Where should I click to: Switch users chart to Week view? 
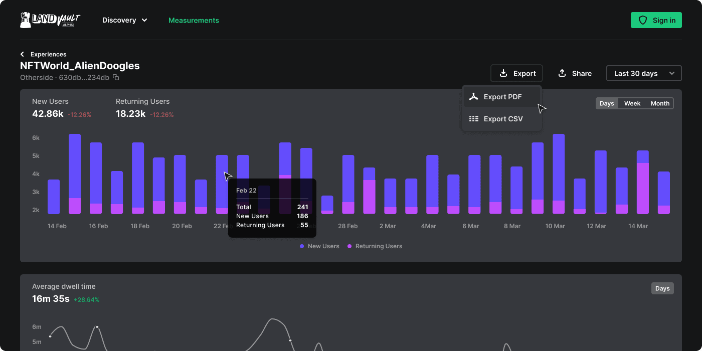[632, 103]
